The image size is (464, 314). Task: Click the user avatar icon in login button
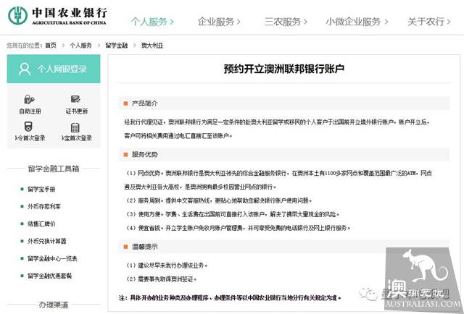pos(25,69)
